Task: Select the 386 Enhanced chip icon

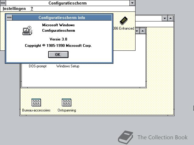Action: coord(124,21)
